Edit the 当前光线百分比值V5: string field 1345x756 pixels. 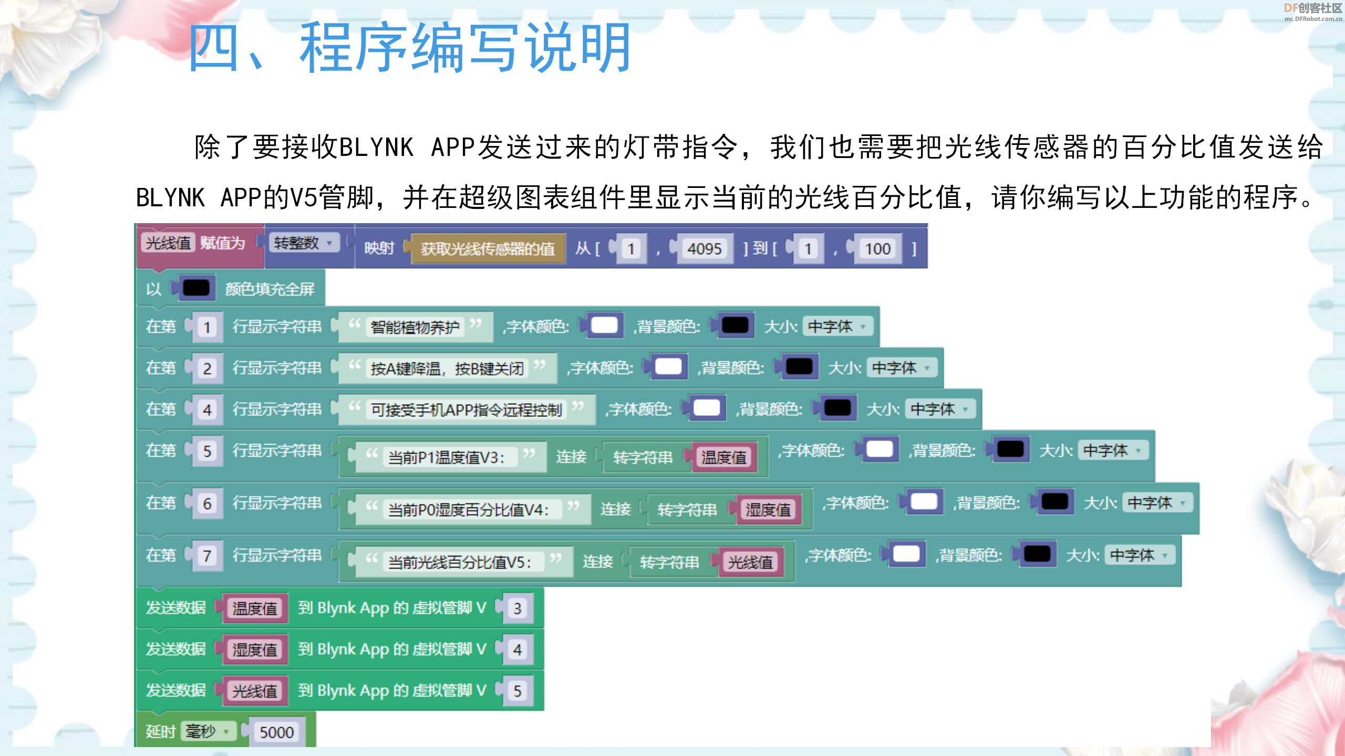click(x=463, y=562)
